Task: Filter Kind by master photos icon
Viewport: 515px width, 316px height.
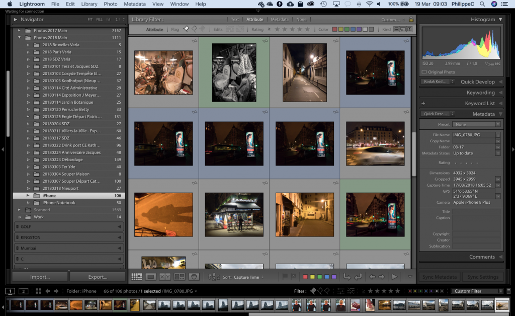Action: click(x=396, y=29)
